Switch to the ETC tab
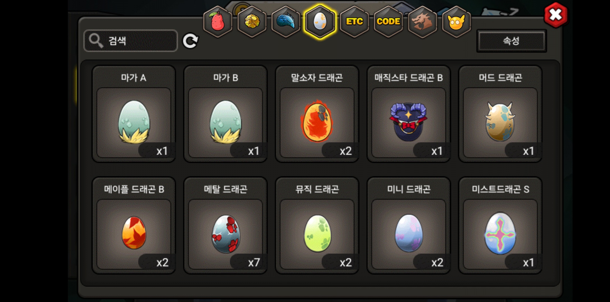The width and height of the screenshot is (610, 302). point(354,22)
